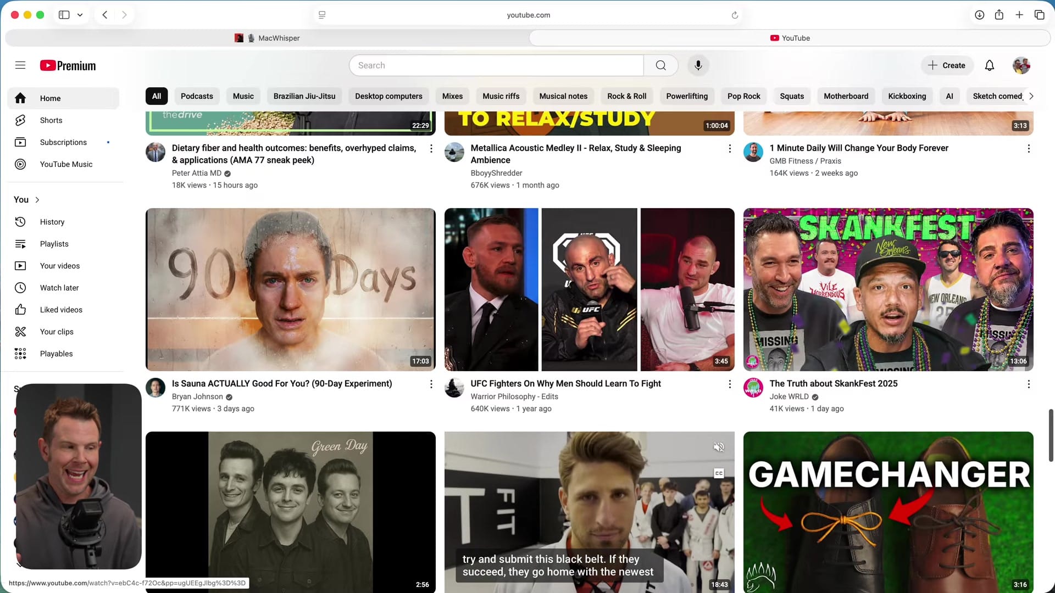Open the notifications bell

pyautogui.click(x=990, y=65)
